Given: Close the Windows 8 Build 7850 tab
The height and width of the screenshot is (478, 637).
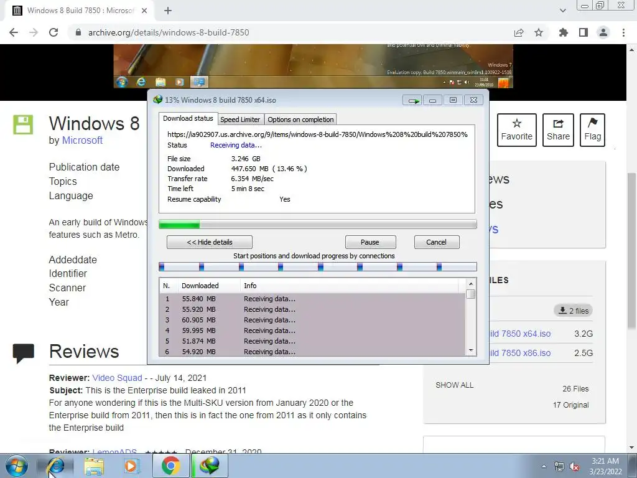Looking at the screenshot, I should point(144,11).
